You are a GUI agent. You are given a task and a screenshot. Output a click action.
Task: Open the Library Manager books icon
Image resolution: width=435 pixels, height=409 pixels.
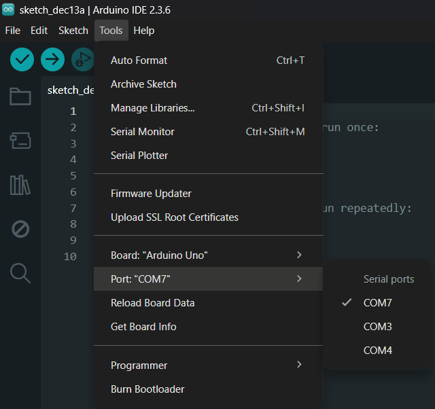point(20,185)
